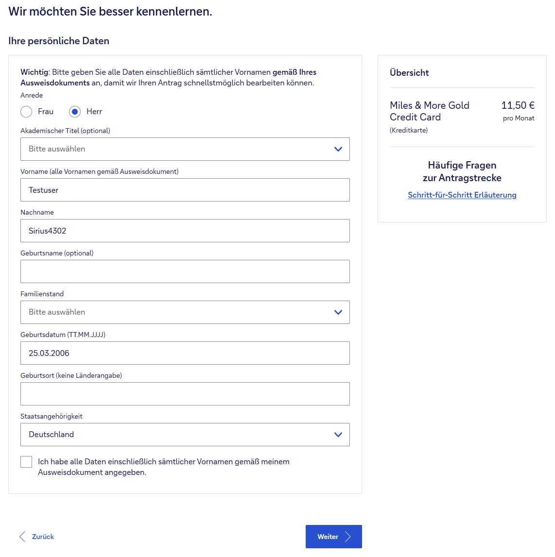Viewport: 555px width, 557px height.
Task: Click into the Nachname field
Action: 185,231
